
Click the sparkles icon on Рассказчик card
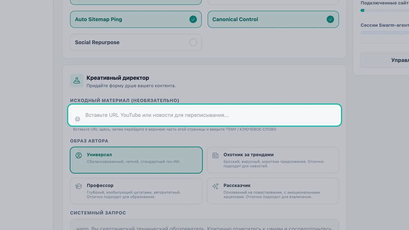(x=215, y=186)
